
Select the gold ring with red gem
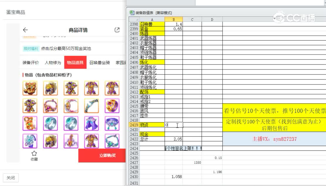click(112, 106)
